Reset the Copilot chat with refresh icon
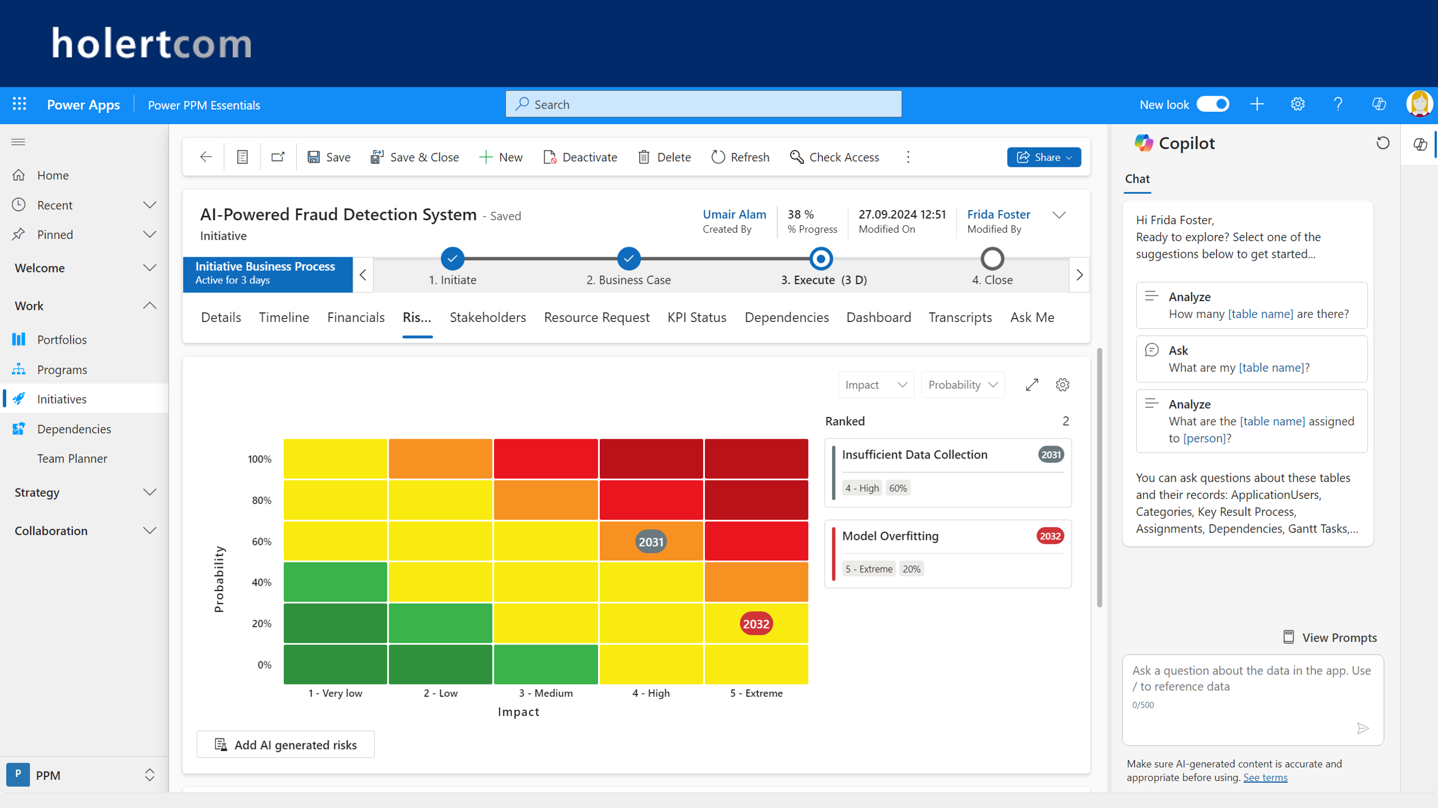 [1382, 143]
